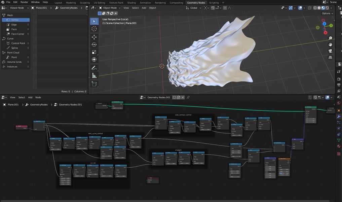Toggle camera view in viewport
Viewport: 342px width, 202px height.
point(330,51)
